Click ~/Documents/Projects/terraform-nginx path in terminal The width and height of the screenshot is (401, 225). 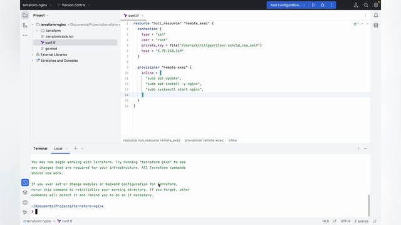(67, 206)
